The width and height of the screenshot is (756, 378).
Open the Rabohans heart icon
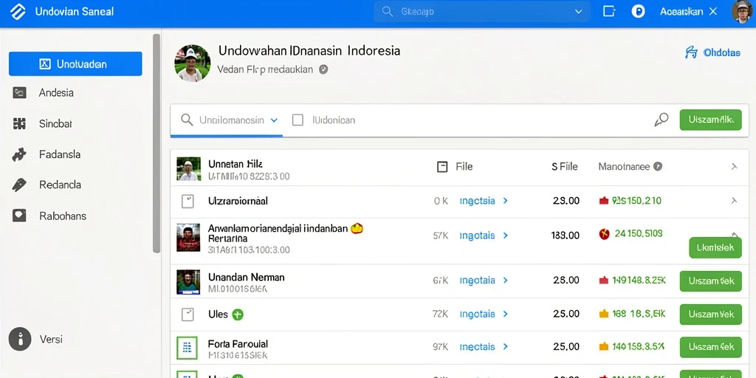(19, 216)
